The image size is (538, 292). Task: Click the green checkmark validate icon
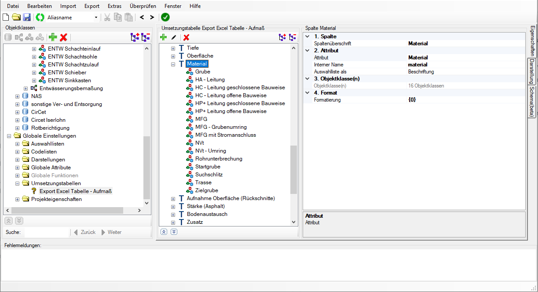coord(165,17)
